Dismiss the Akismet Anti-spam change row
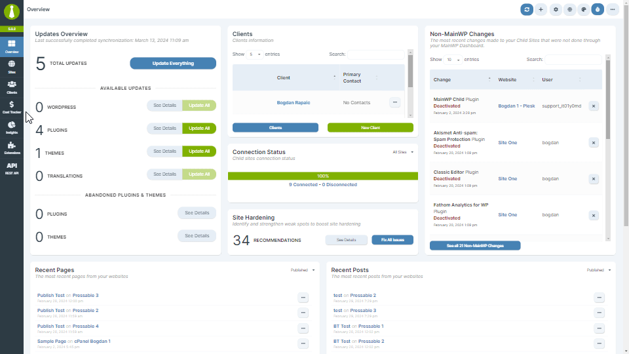The width and height of the screenshot is (629, 354). coord(594,143)
